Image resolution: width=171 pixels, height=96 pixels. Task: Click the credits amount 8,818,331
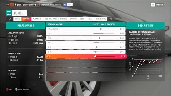tap(159, 5)
